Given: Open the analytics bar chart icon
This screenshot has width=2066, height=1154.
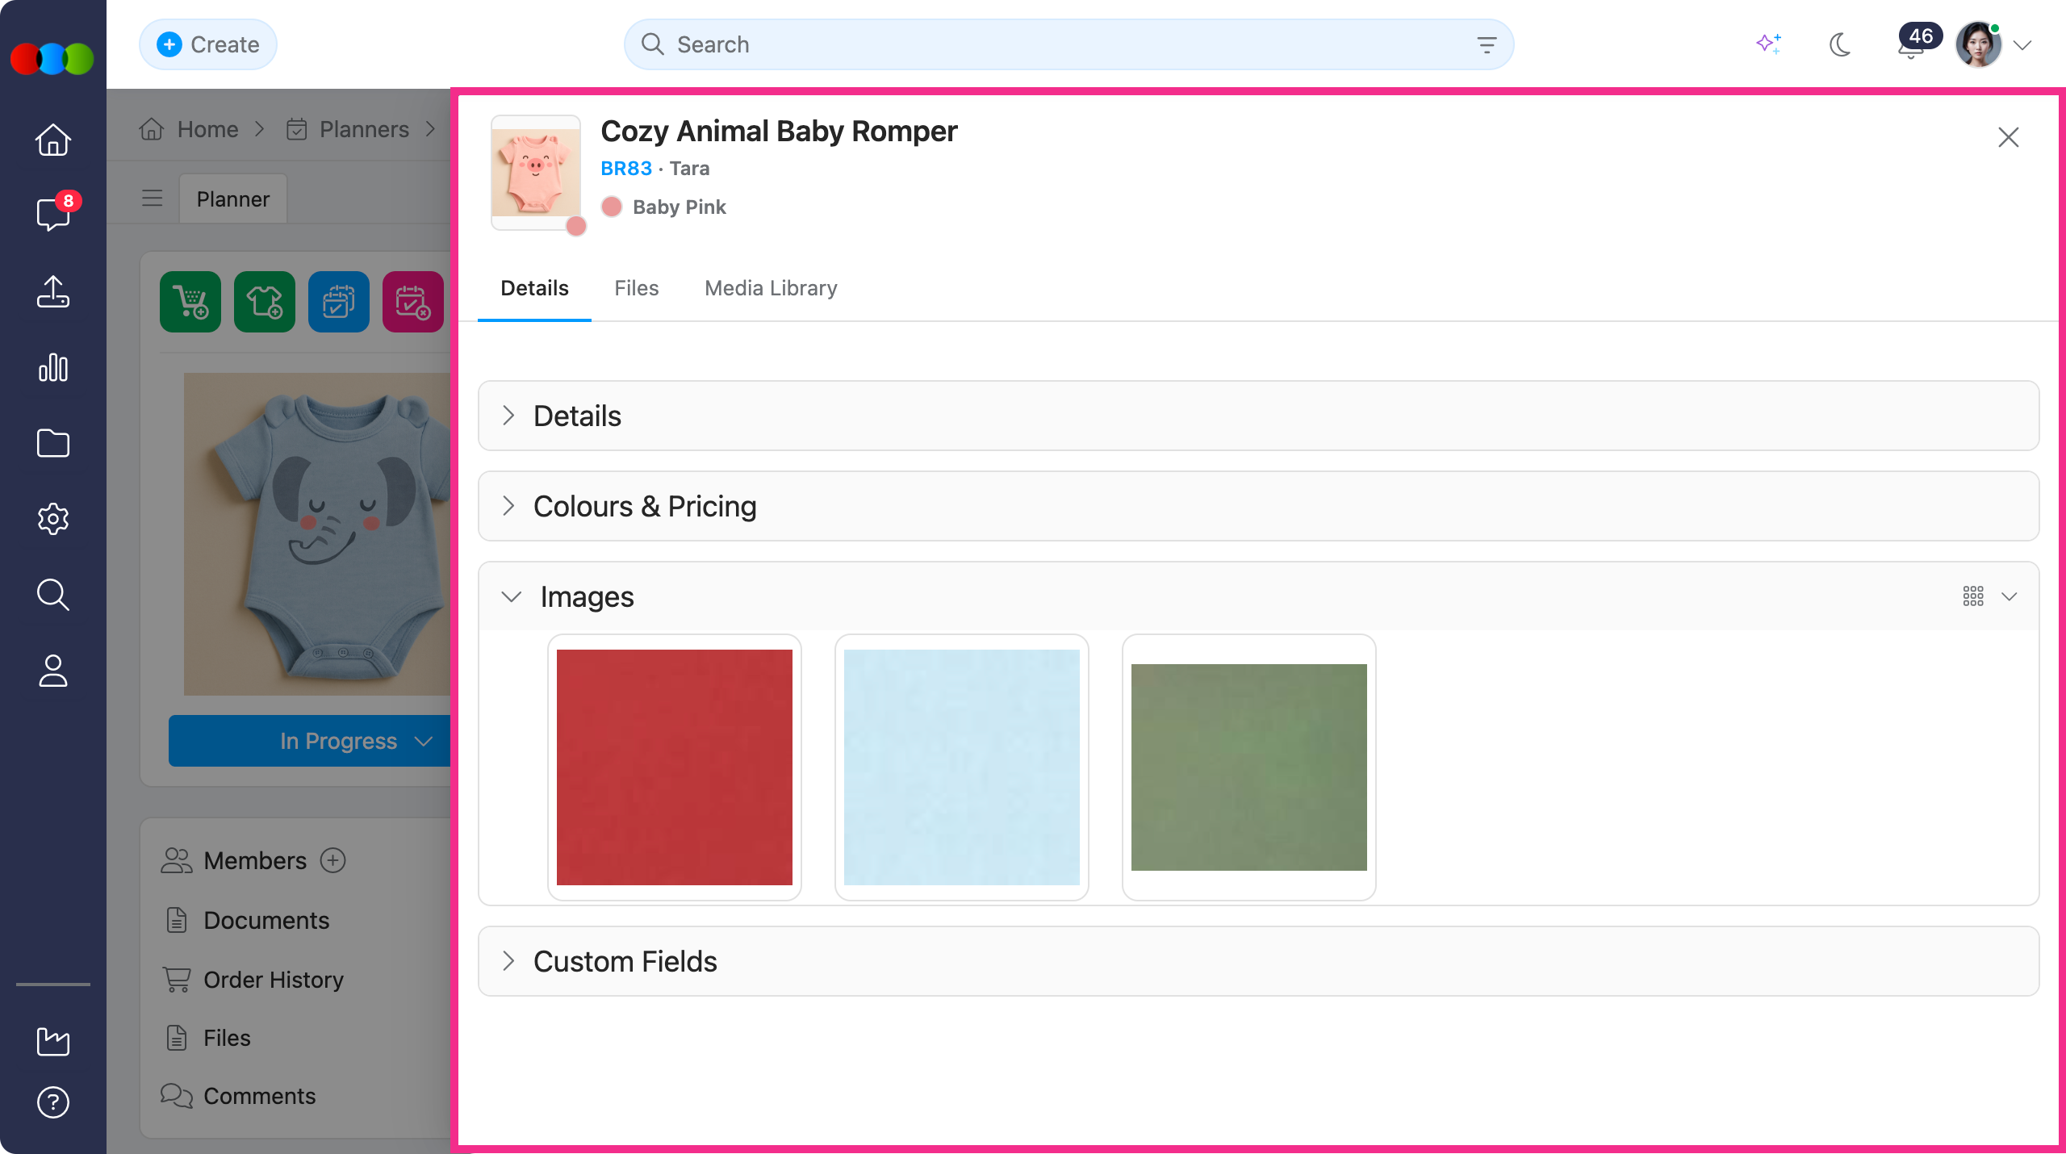Looking at the screenshot, I should (53, 367).
